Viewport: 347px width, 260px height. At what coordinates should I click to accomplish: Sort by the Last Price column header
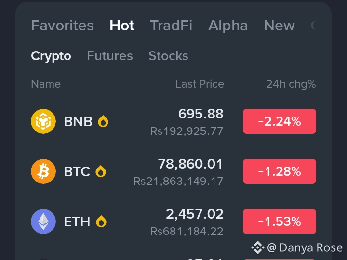[x=200, y=84]
